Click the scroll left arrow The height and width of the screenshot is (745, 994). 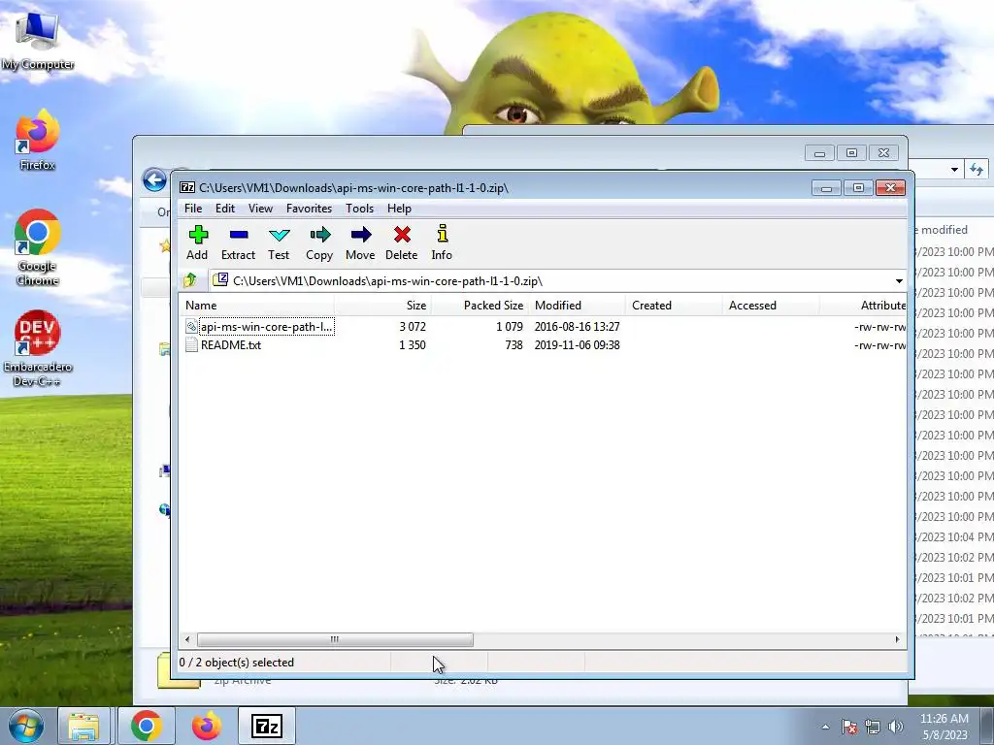coord(187,639)
